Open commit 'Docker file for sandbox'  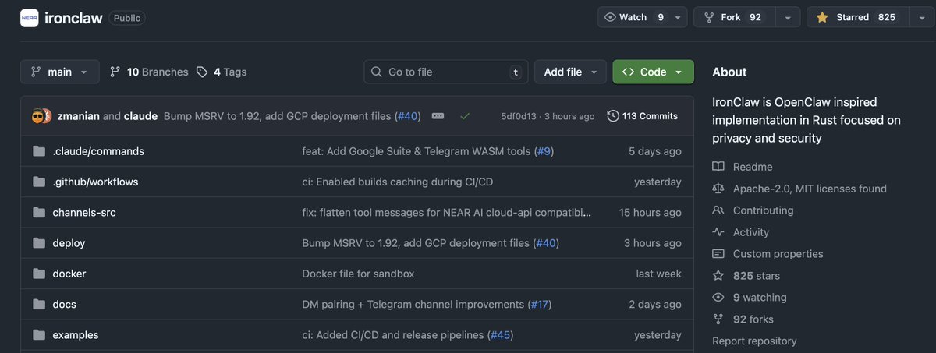(x=358, y=274)
